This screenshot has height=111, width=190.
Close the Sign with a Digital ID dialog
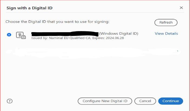[181, 8]
